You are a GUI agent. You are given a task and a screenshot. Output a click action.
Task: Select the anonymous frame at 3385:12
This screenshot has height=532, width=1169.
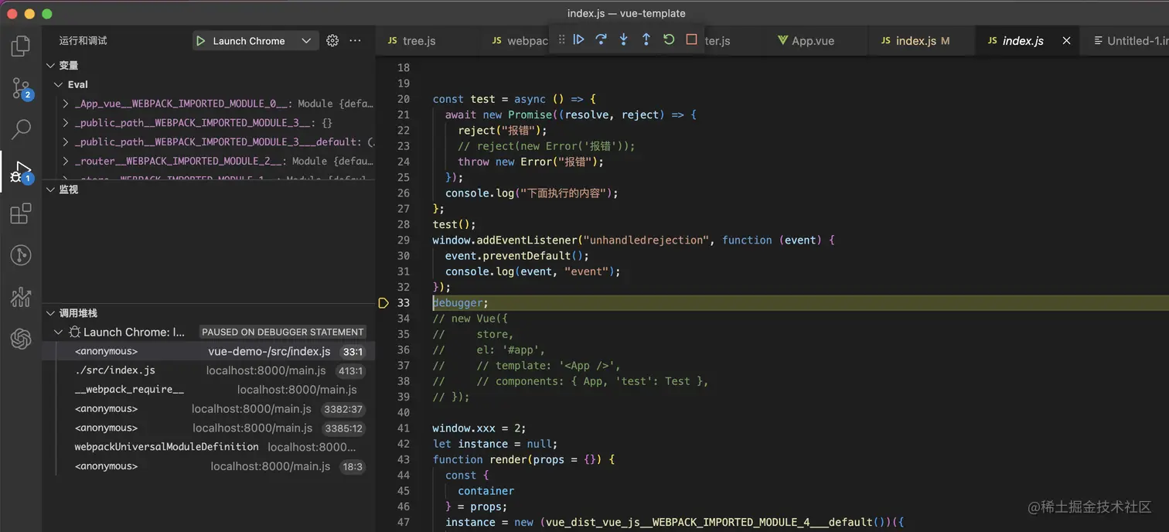(210, 428)
